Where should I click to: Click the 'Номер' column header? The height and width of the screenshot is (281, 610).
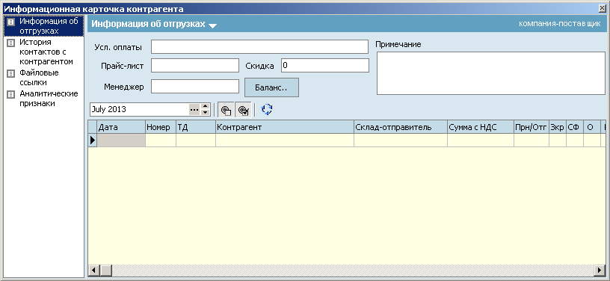pyautogui.click(x=161, y=128)
